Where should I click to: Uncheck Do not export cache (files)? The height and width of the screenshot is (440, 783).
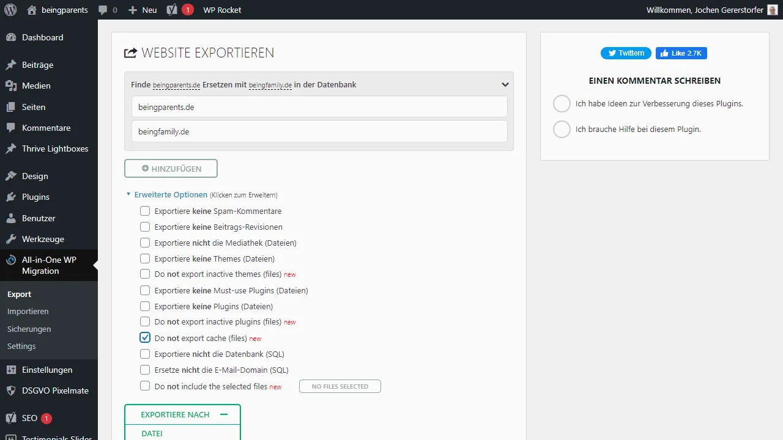tap(145, 338)
